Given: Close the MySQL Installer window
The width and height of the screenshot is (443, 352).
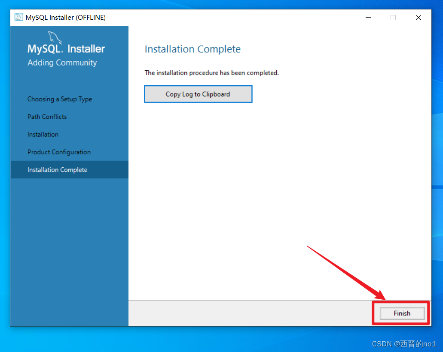Looking at the screenshot, I should pos(419,18).
